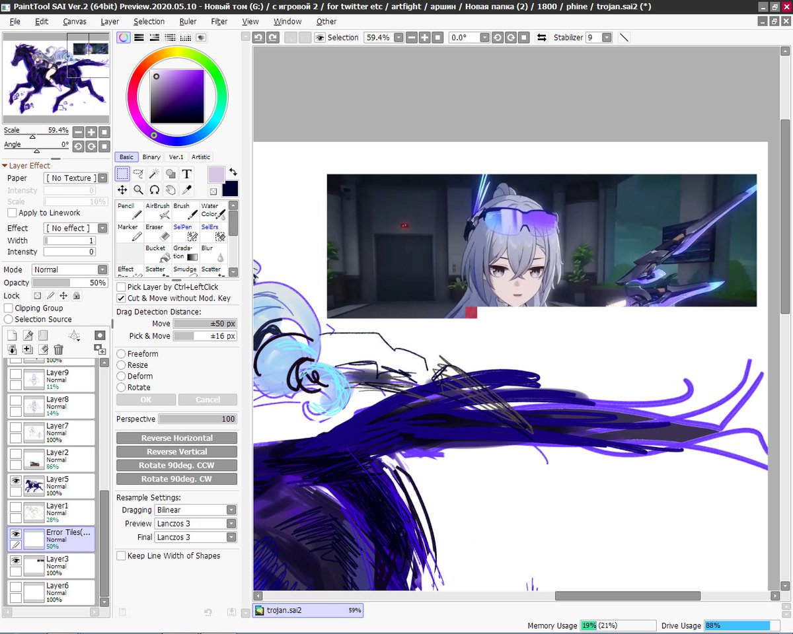Adjust the layer Opacity slider
Screen dimensions: 793x634
69,283
